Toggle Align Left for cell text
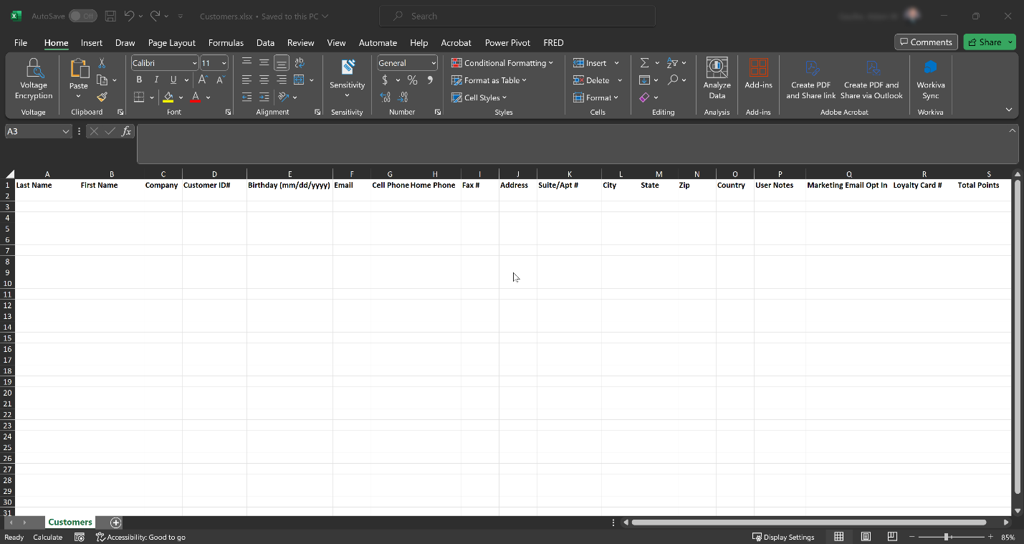Image resolution: width=1024 pixels, height=544 pixels. 247,80
